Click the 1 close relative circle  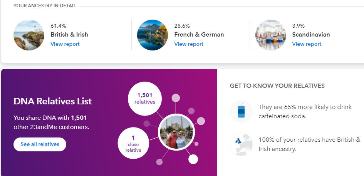[x=133, y=143]
